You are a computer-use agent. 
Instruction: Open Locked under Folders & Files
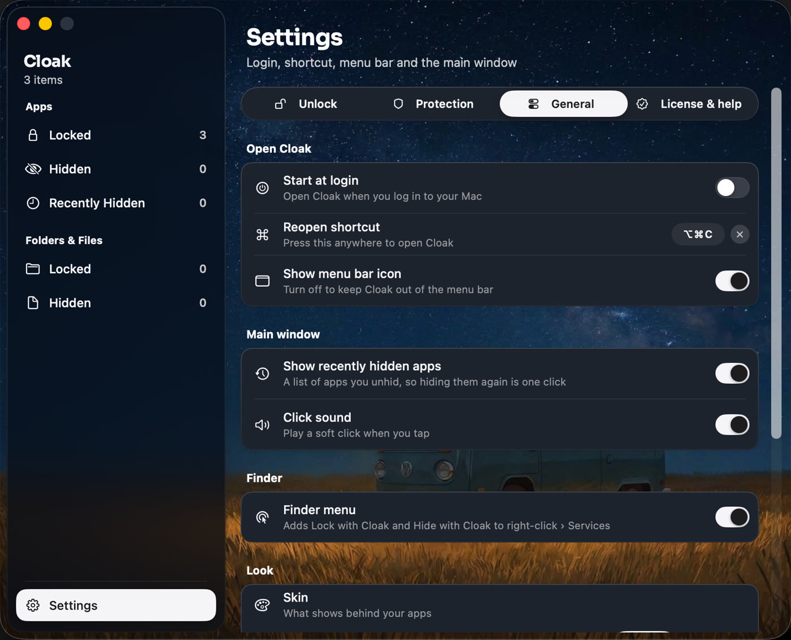tap(116, 269)
